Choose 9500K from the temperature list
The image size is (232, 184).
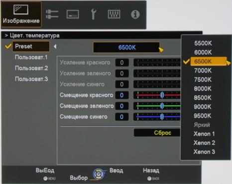click(x=203, y=116)
